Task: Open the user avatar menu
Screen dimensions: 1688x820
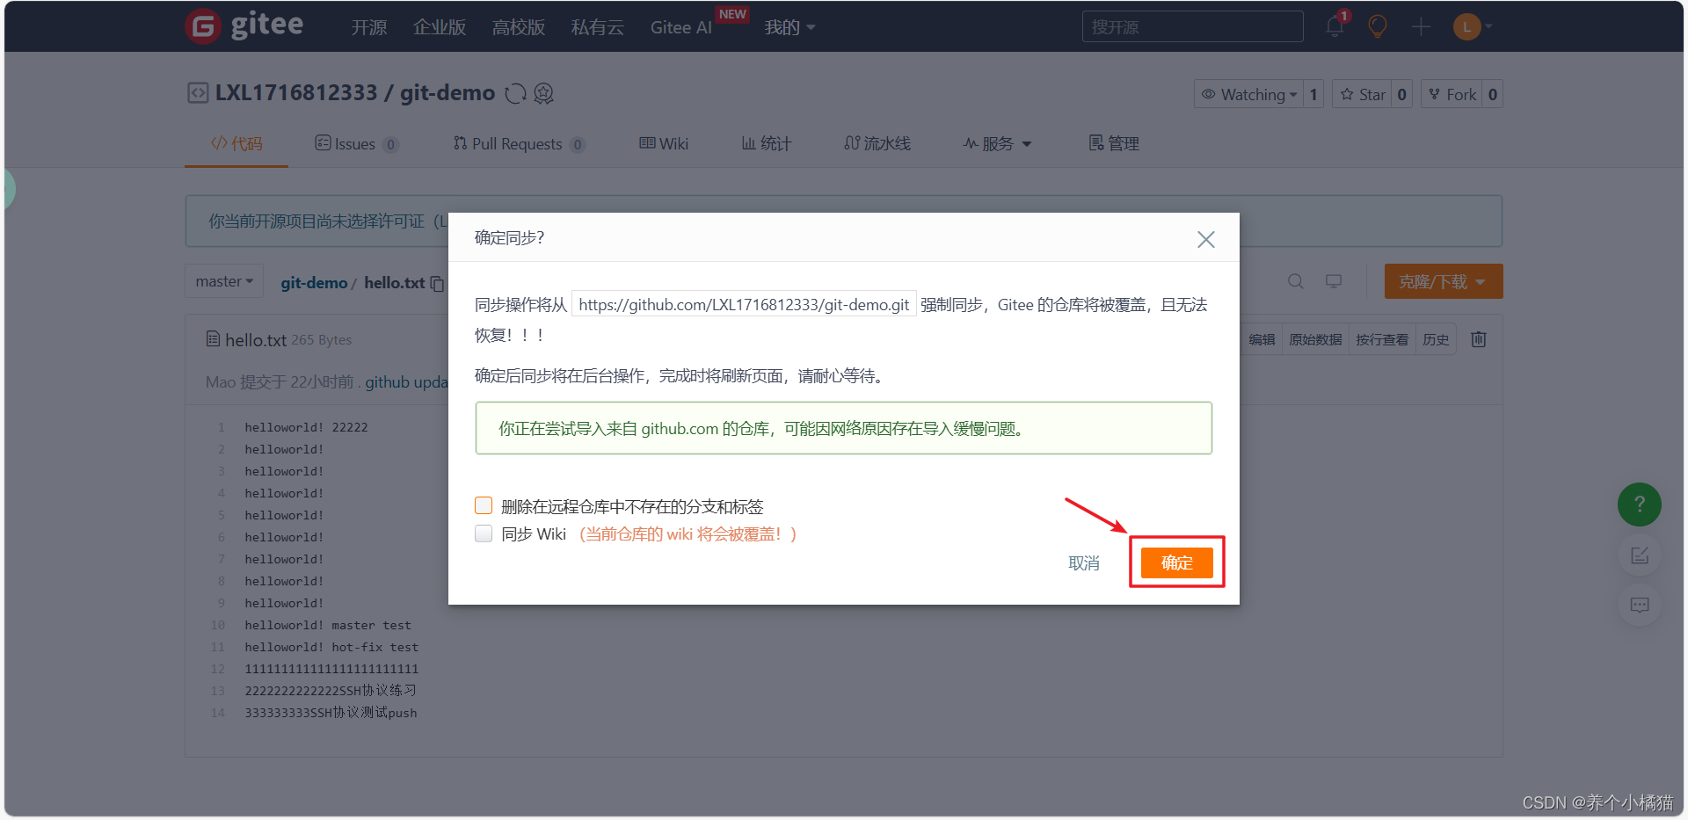Action: [1473, 27]
